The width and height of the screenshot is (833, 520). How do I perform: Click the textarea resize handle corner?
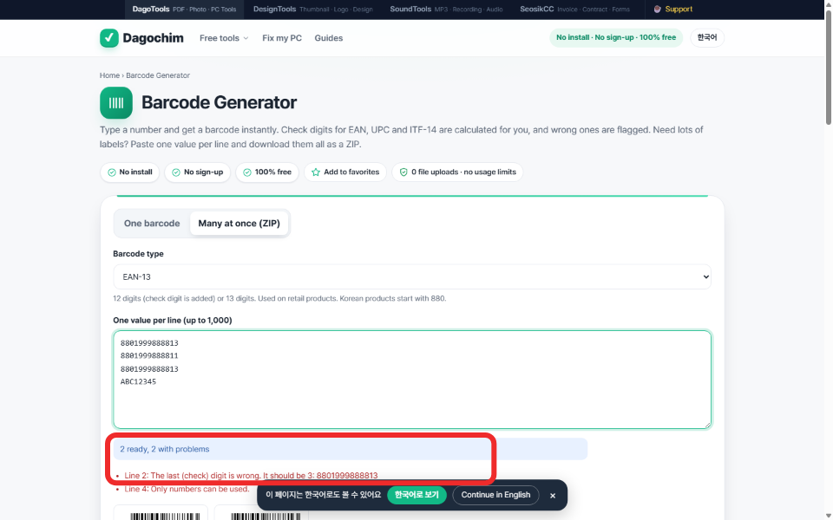tap(707, 425)
